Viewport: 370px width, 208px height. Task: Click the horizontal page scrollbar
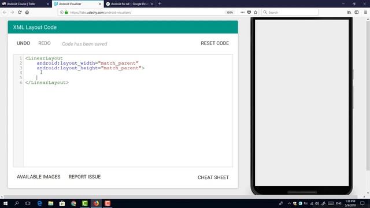[x=180, y=196]
